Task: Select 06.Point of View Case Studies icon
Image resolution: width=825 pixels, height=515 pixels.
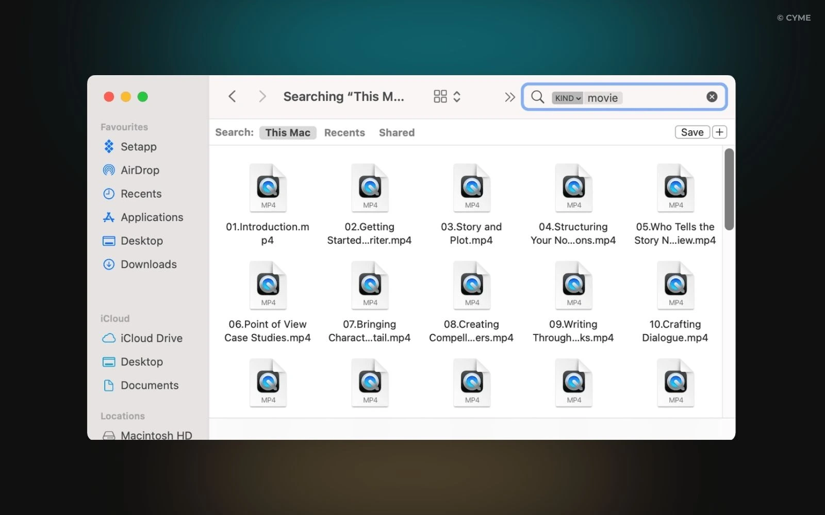Action: pos(268,285)
